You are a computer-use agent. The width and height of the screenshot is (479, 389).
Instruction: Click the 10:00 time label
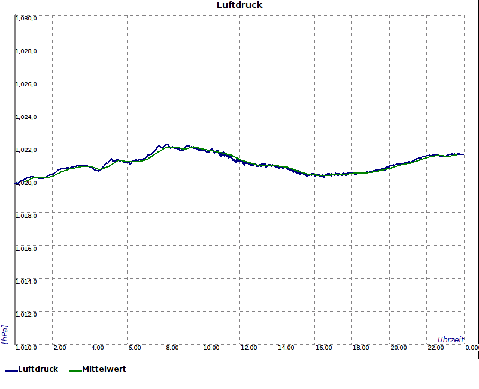click(x=211, y=348)
